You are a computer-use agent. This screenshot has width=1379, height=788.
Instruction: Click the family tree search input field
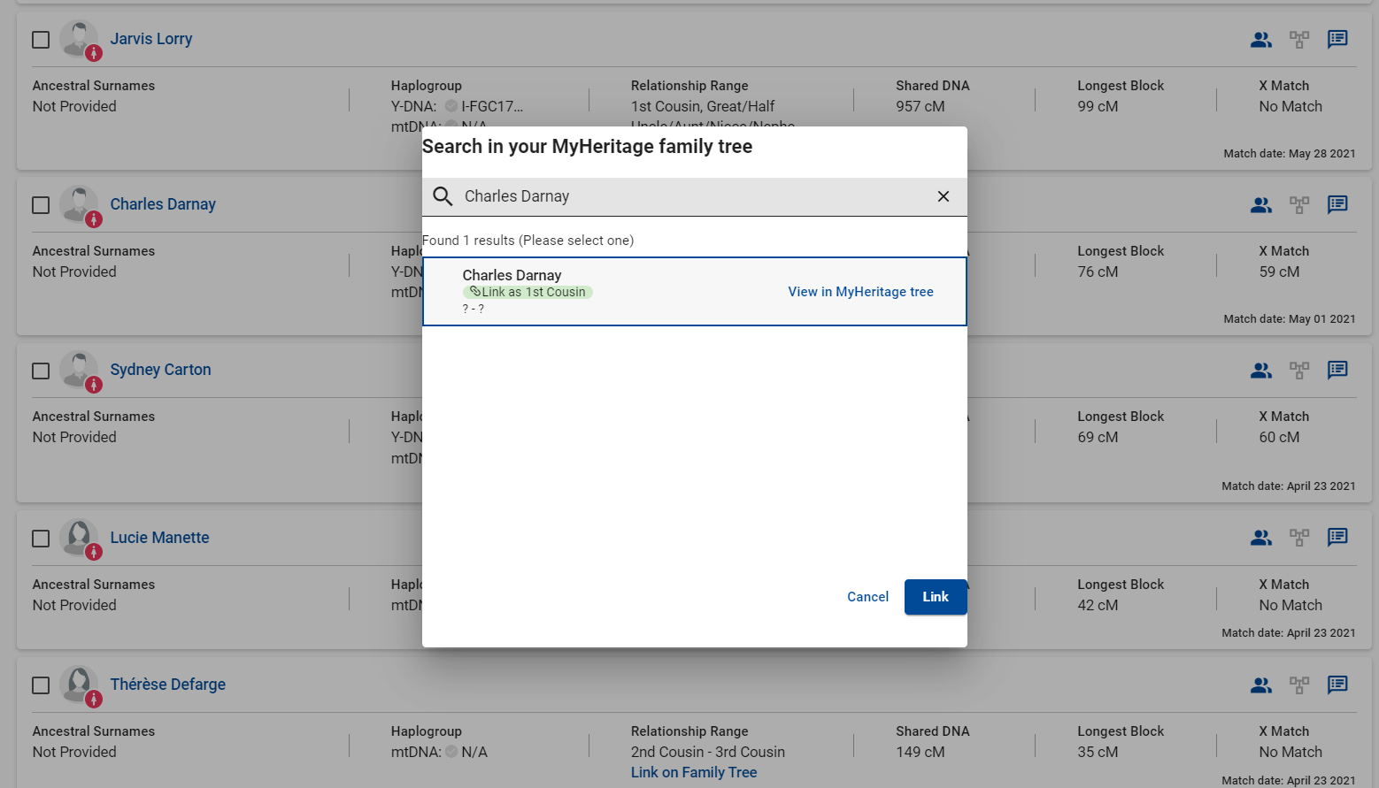pyautogui.click(x=695, y=196)
